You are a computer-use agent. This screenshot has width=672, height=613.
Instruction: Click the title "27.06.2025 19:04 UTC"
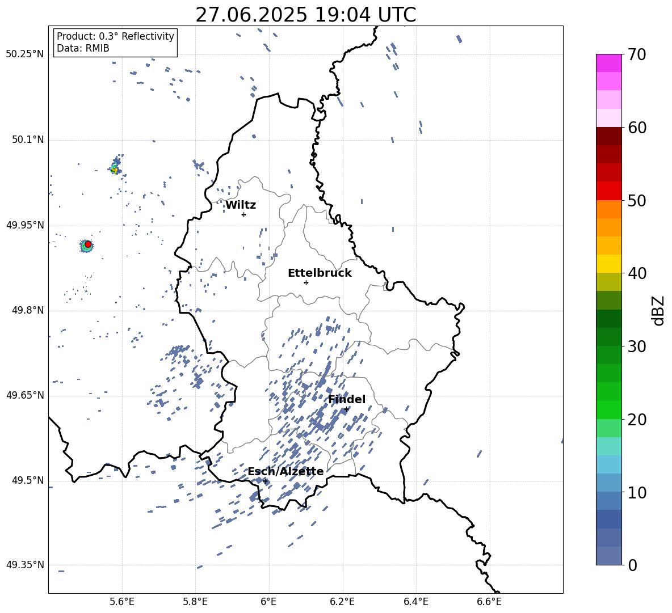click(x=305, y=15)
